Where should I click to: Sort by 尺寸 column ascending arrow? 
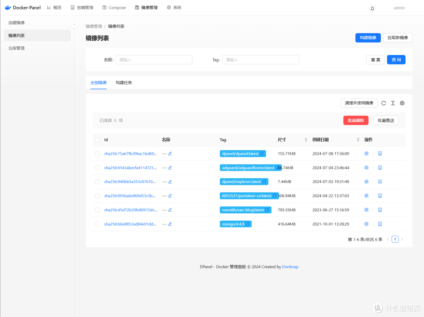pyautogui.click(x=305, y=137)
